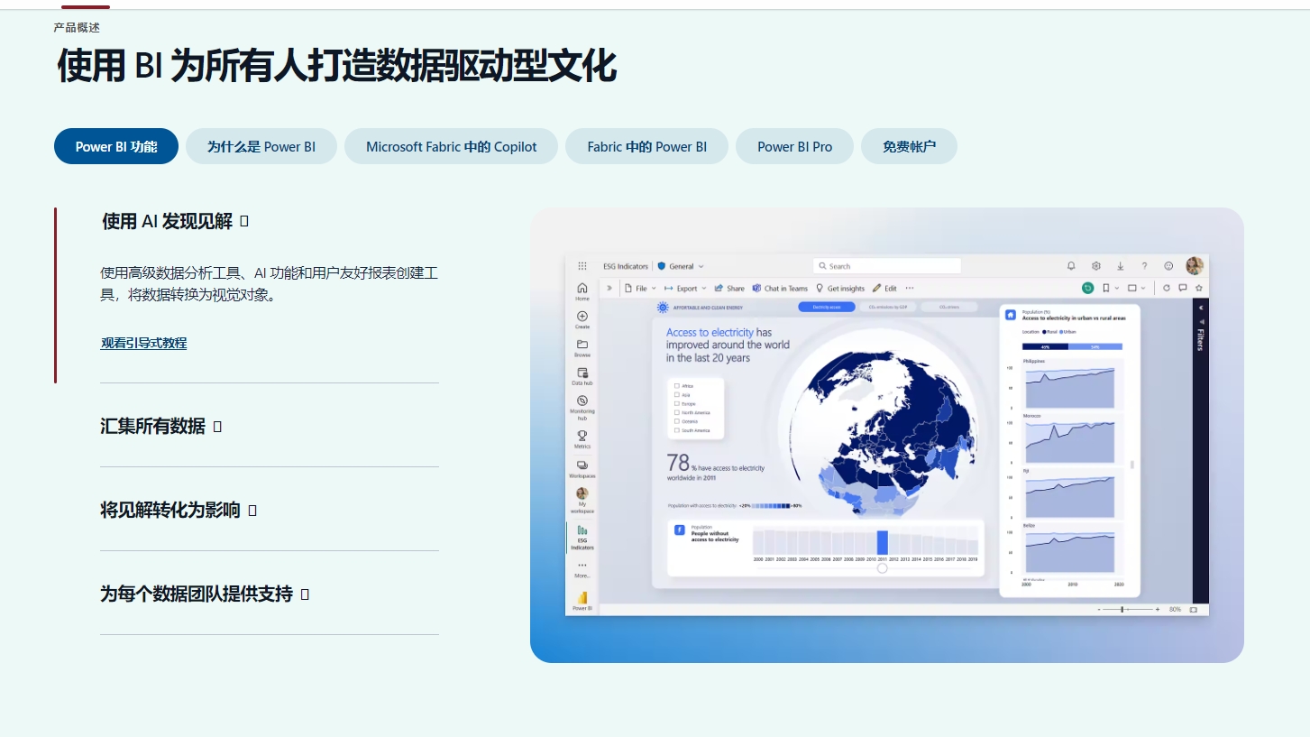Switch to Microsoft Fabric 中的 Copilot tab
This screenshot has width=1310, height=737.
click(x=452, y=146)
